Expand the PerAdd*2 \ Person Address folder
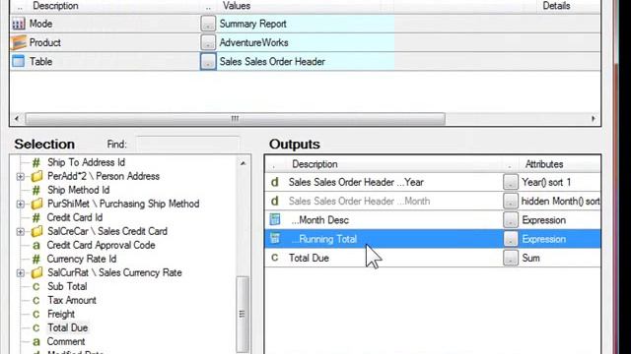The width and height of the screenshot is (631, 354). point(21,176)
